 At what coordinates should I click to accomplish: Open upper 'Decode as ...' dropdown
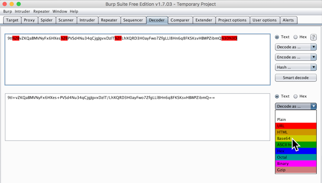[296, 47]
